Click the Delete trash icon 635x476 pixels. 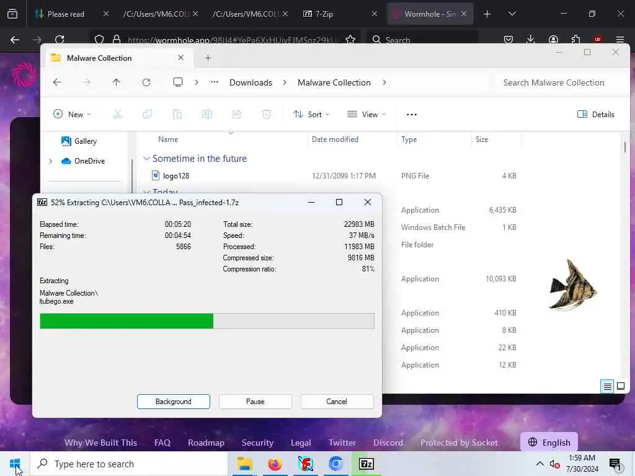267,115
